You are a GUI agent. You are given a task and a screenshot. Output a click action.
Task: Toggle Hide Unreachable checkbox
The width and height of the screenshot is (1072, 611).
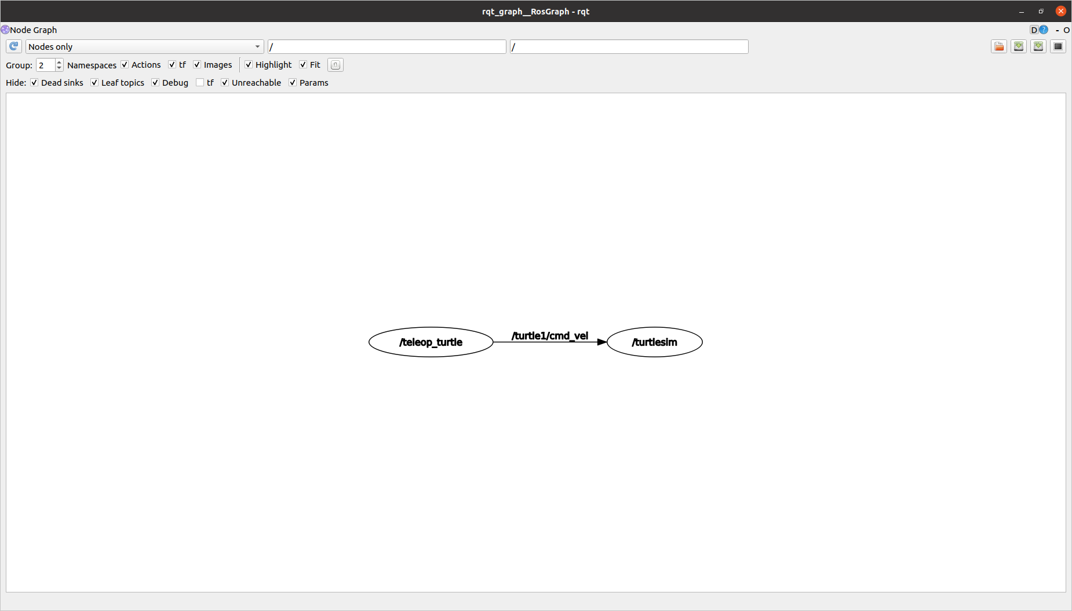[225, 82]
